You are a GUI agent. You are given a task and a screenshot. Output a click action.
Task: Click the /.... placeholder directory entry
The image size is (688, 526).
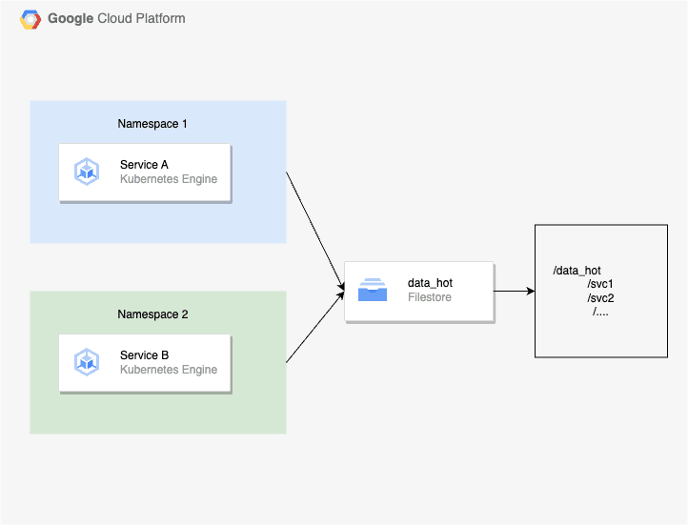click(600, 312)
